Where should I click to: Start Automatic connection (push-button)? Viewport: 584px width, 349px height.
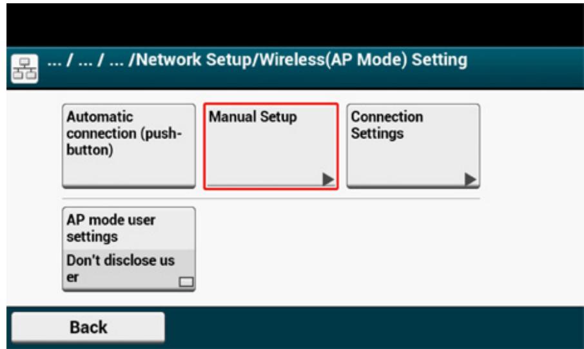click(x=128, y=146)
